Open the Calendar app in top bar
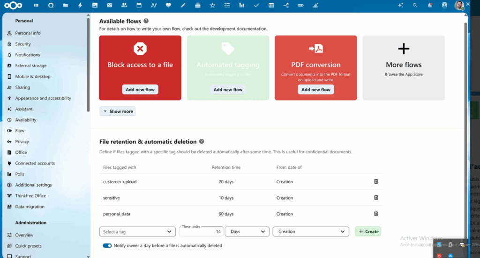 [x=139, y=5]
